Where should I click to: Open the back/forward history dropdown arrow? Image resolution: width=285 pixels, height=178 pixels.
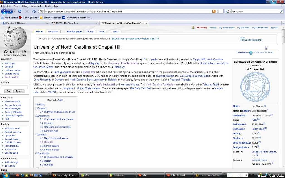click(14, 11)
